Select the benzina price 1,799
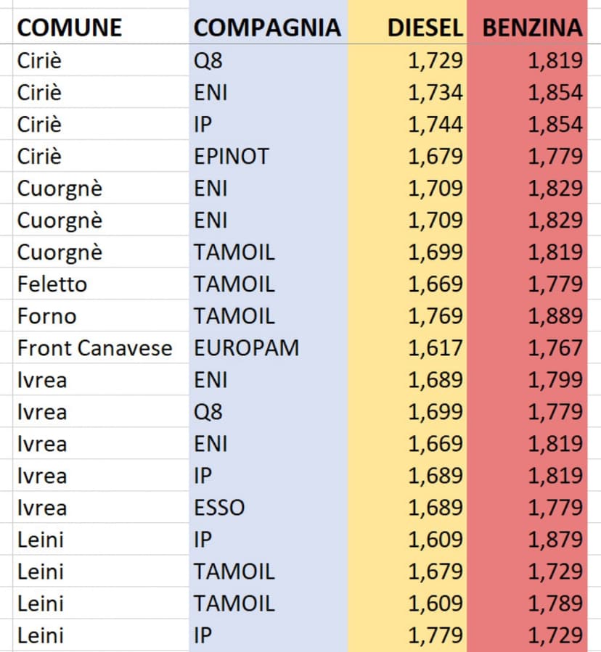The height and width of the screenshot is (652, 601). [x=555, y=380]
